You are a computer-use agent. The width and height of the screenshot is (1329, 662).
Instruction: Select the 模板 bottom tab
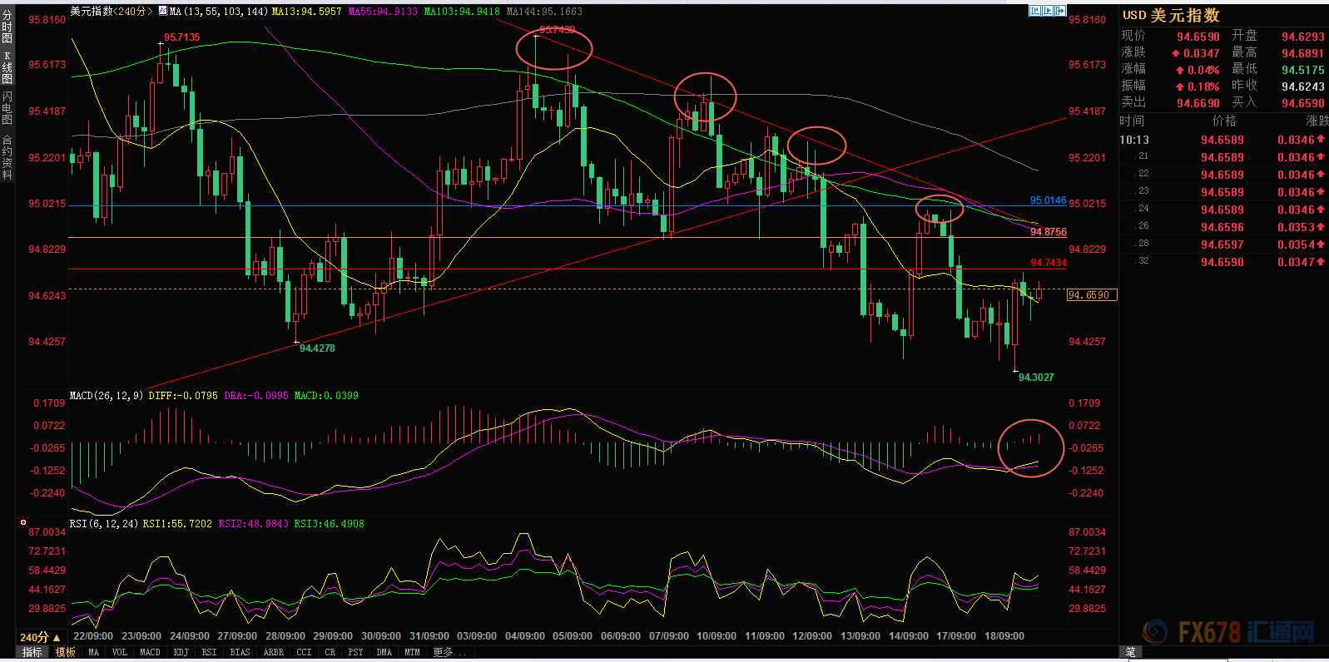click(65, 652)
